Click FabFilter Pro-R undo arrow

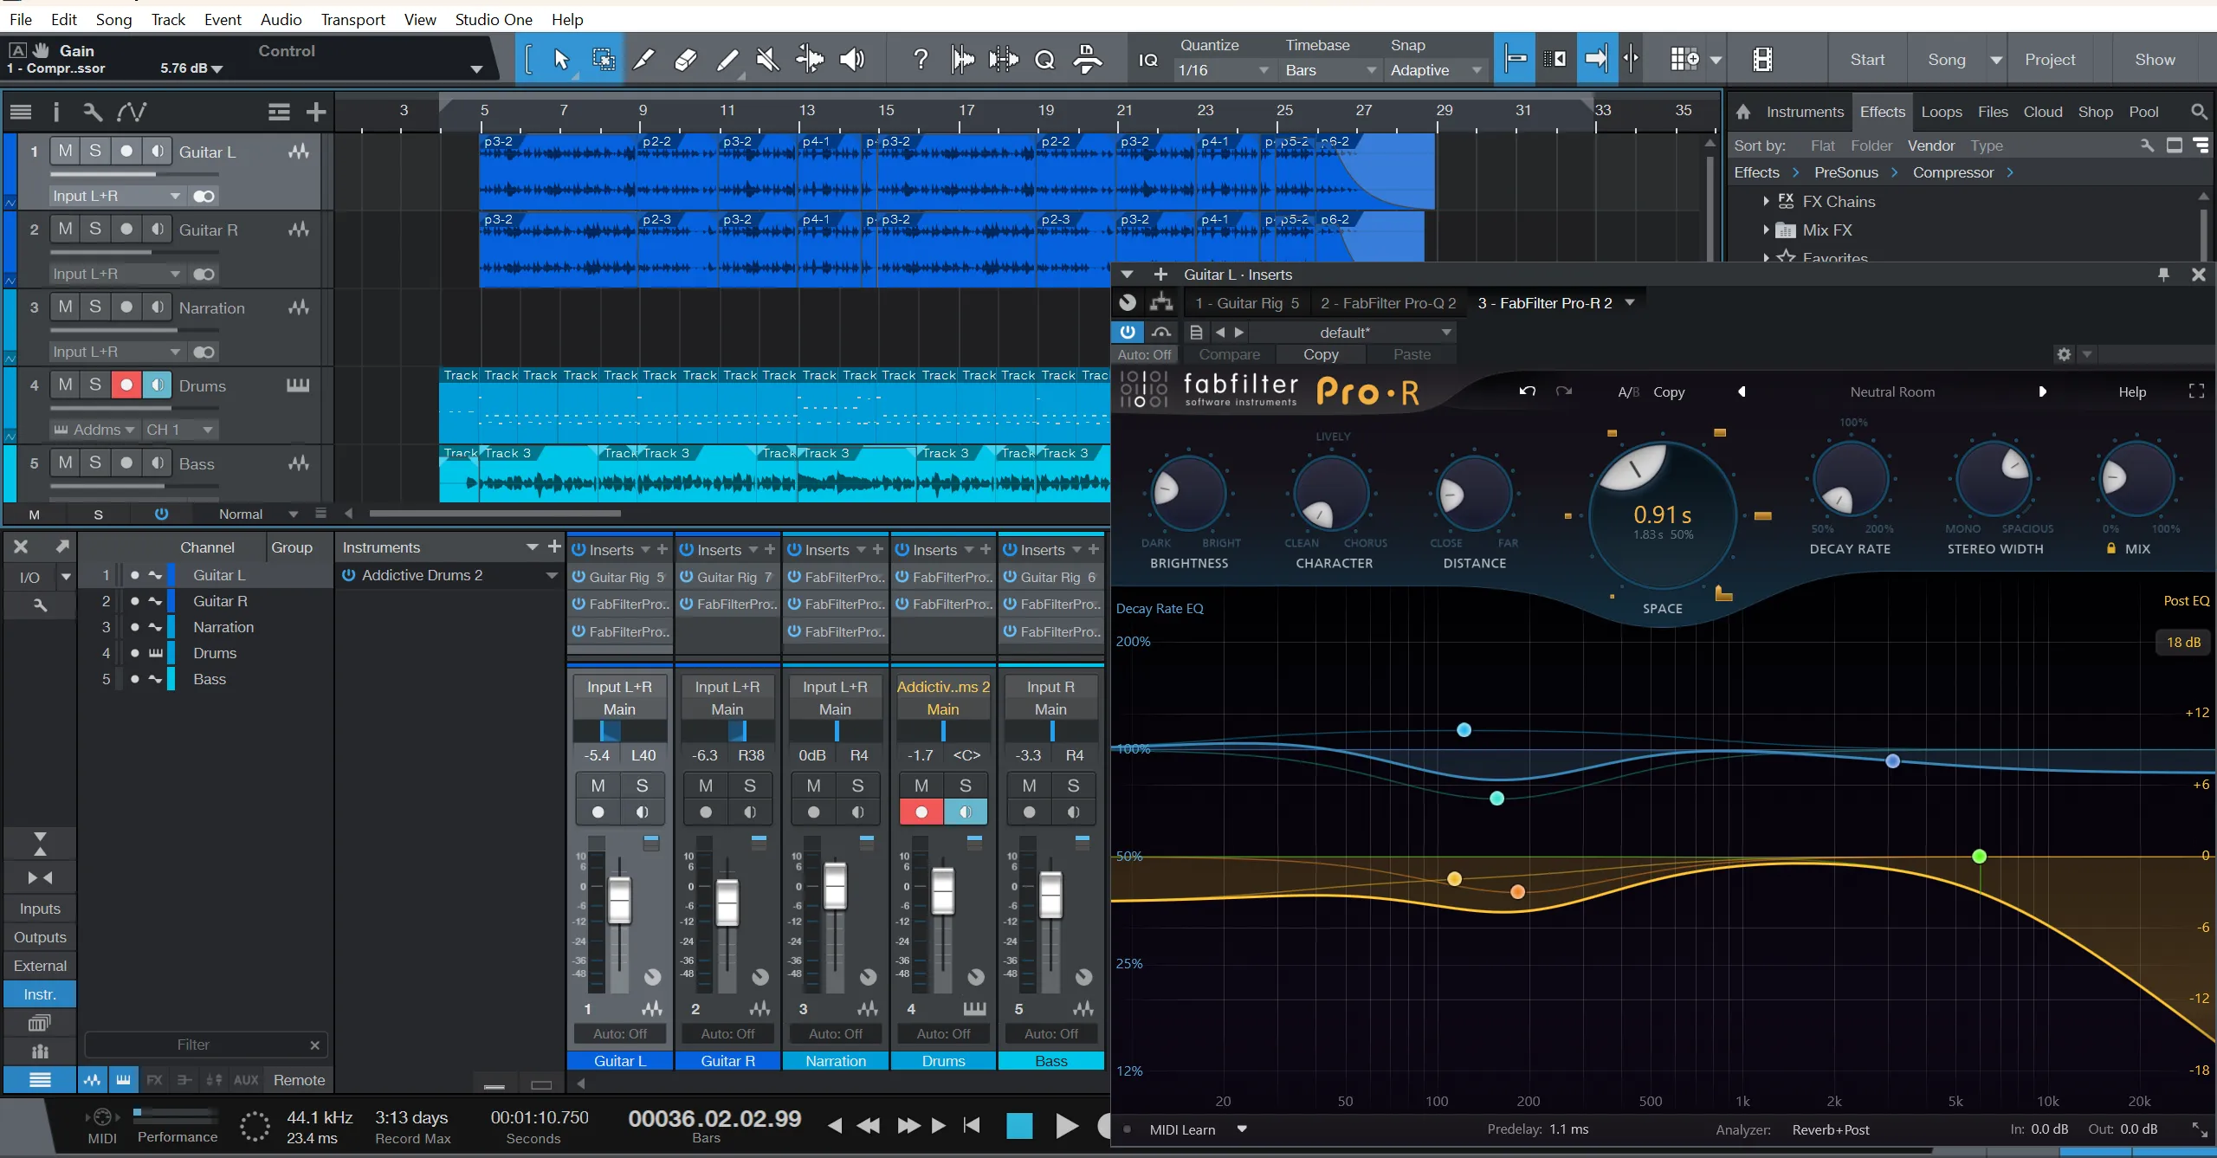click(x=1528, y=391)
